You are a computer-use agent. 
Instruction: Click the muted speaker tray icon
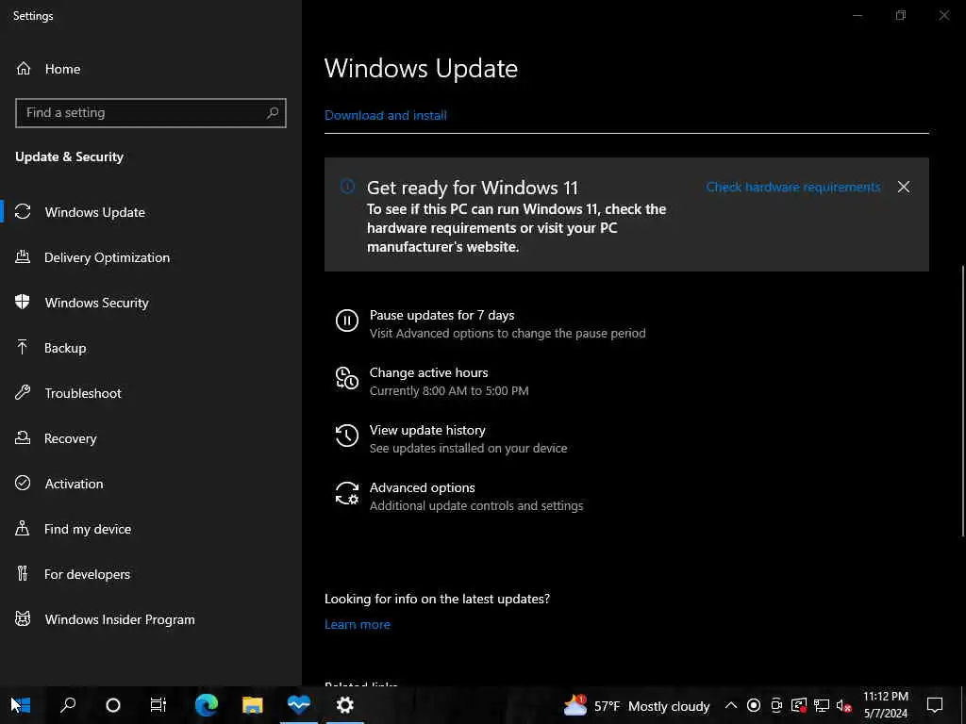coord(843,705)
